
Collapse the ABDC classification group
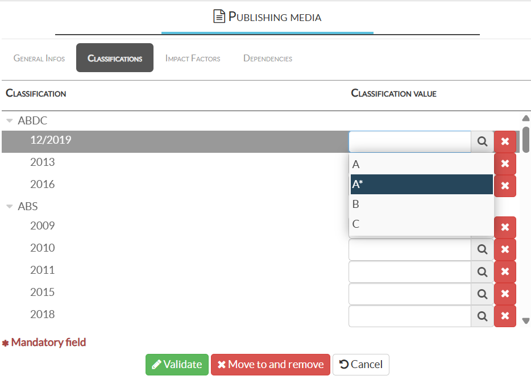(10, 121)
